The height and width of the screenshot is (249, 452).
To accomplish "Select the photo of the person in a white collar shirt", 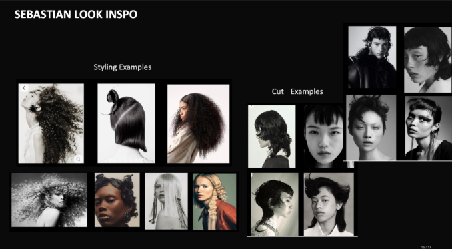I will (x=329, y=204).
